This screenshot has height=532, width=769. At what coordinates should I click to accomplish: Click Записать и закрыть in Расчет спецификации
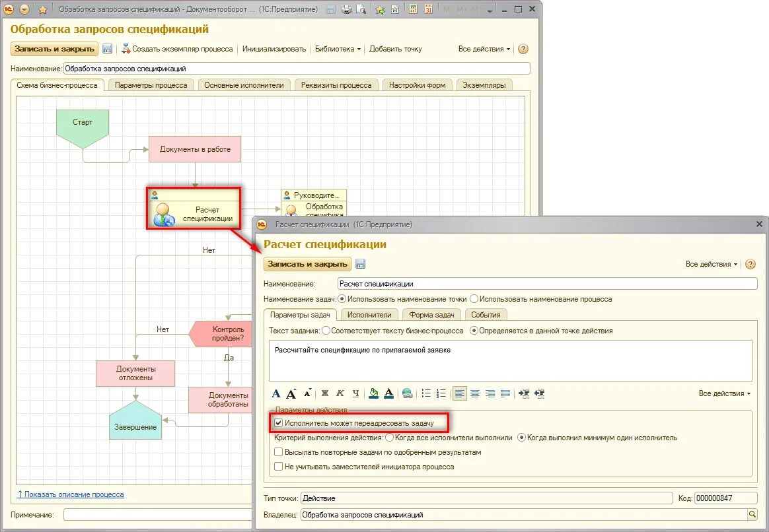307,264
